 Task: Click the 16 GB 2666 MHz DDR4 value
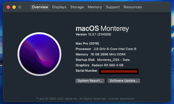(108, 54)
